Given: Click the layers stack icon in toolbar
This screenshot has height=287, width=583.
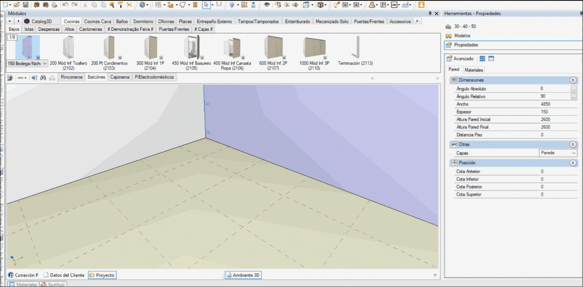Looking at the screenshot, I should click(232, 5).
